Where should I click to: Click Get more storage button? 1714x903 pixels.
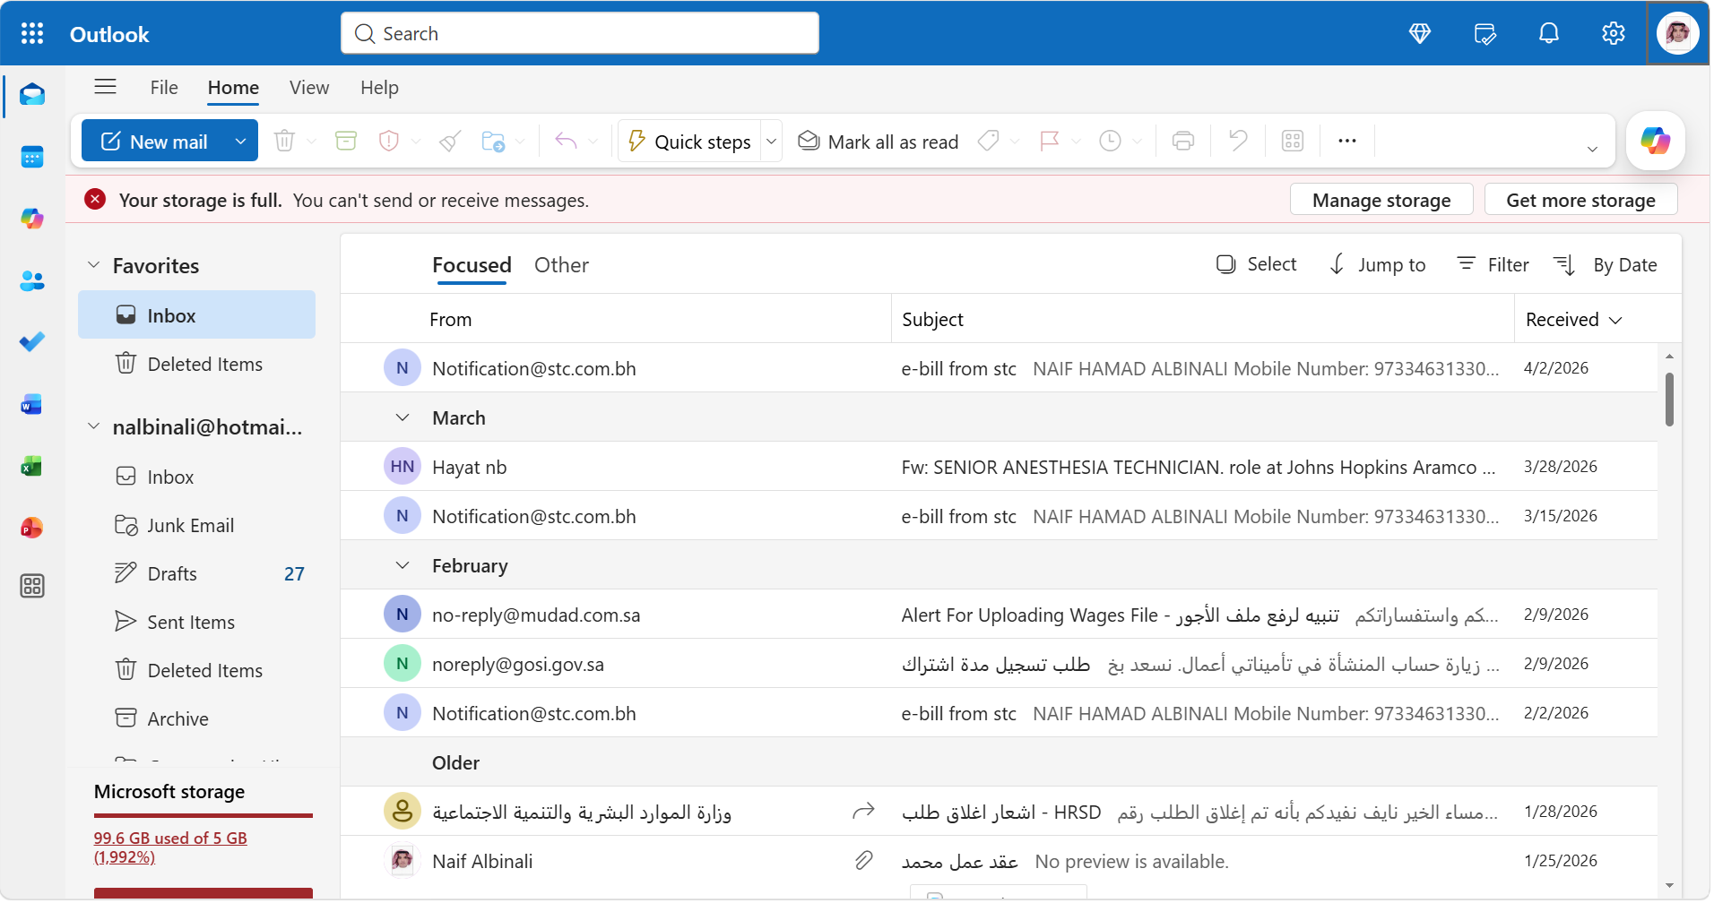click(x=1580, y=200)
